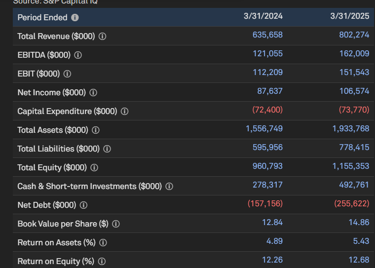The width and height of the screenshot is (375, 268).
Task: Click EBIT value 151,543
Action: pyautogui.click(x=354, y=72)
